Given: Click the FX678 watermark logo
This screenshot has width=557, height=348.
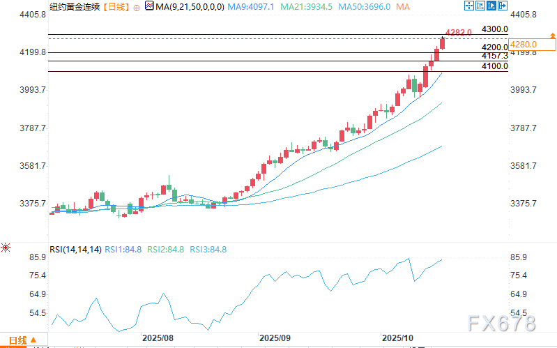Looking at the screenshot, I should [503, 325].
